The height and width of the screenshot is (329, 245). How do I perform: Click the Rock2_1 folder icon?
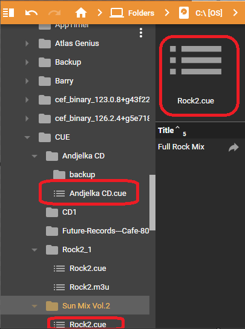coord(52,250)
